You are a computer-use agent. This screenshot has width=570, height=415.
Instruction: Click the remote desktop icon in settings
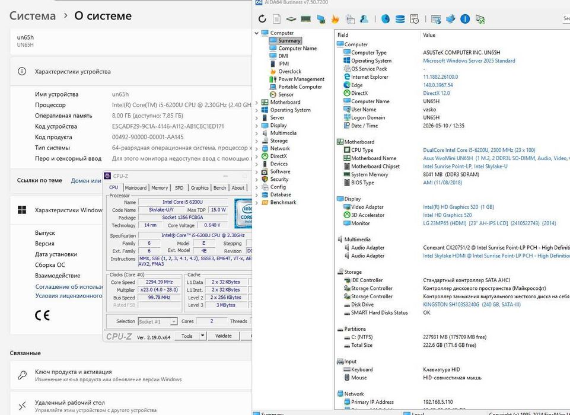[22, 406]
